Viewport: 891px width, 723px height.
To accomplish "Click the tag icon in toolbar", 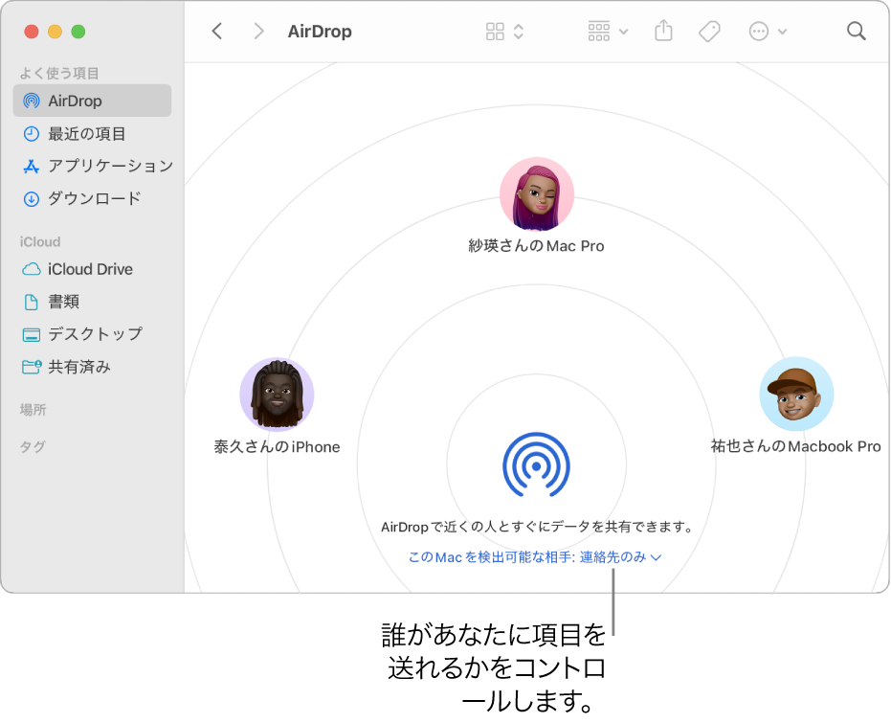I will pyautogui.click(x=709, y=32).
